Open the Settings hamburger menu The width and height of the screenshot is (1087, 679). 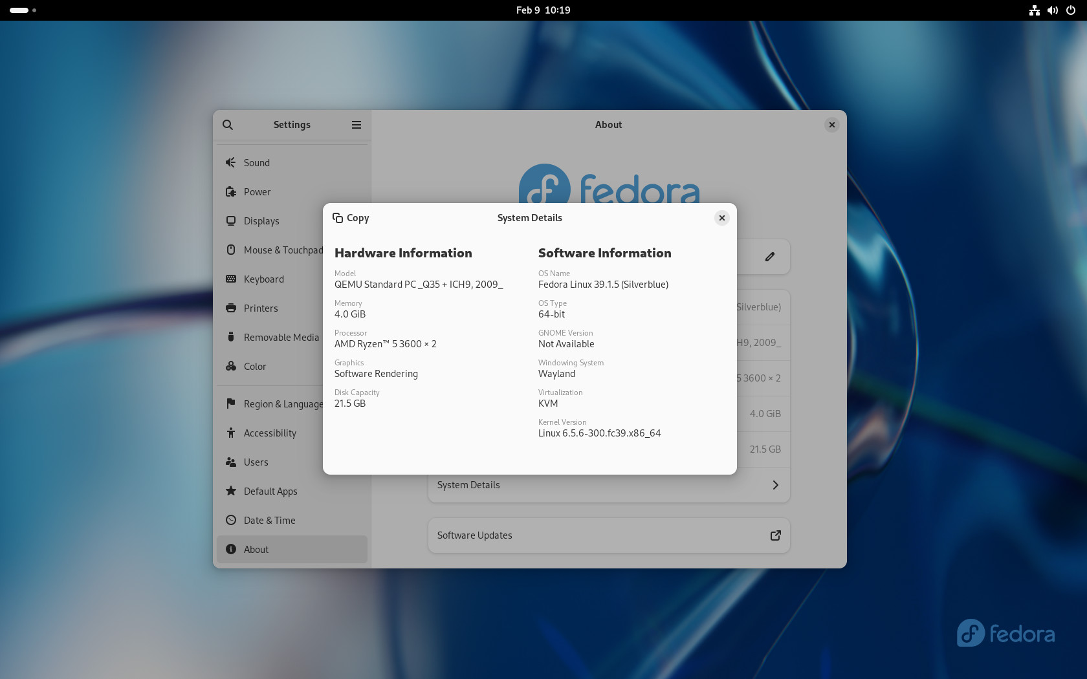click(x=357, y=125)
